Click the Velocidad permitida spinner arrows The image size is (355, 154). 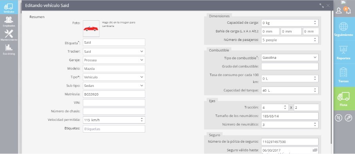pyautogui.click(x=142, y=120)
